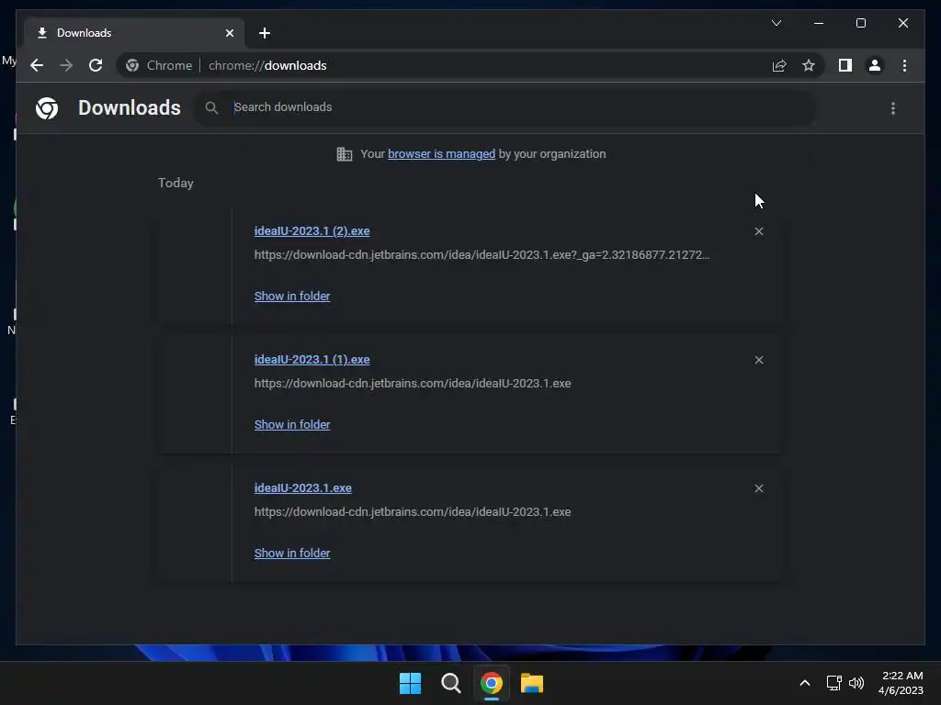This screenshot has width=941, height=705.
Task: Reload the Downloads page
Action: [96, 65]
